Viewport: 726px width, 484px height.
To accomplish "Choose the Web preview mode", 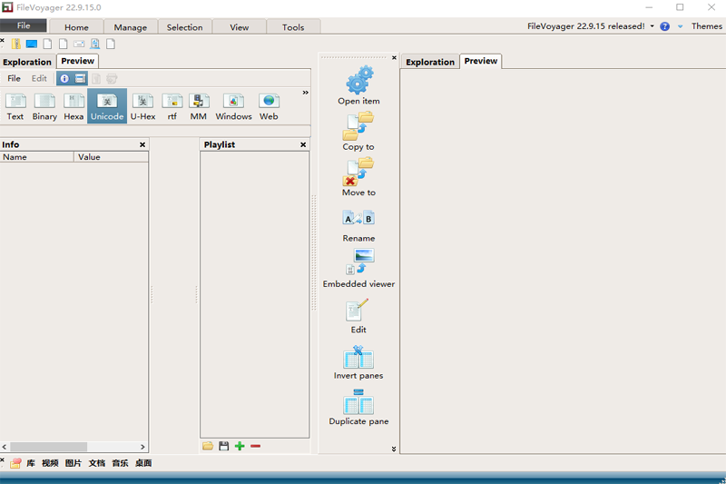I will (269, 102).
